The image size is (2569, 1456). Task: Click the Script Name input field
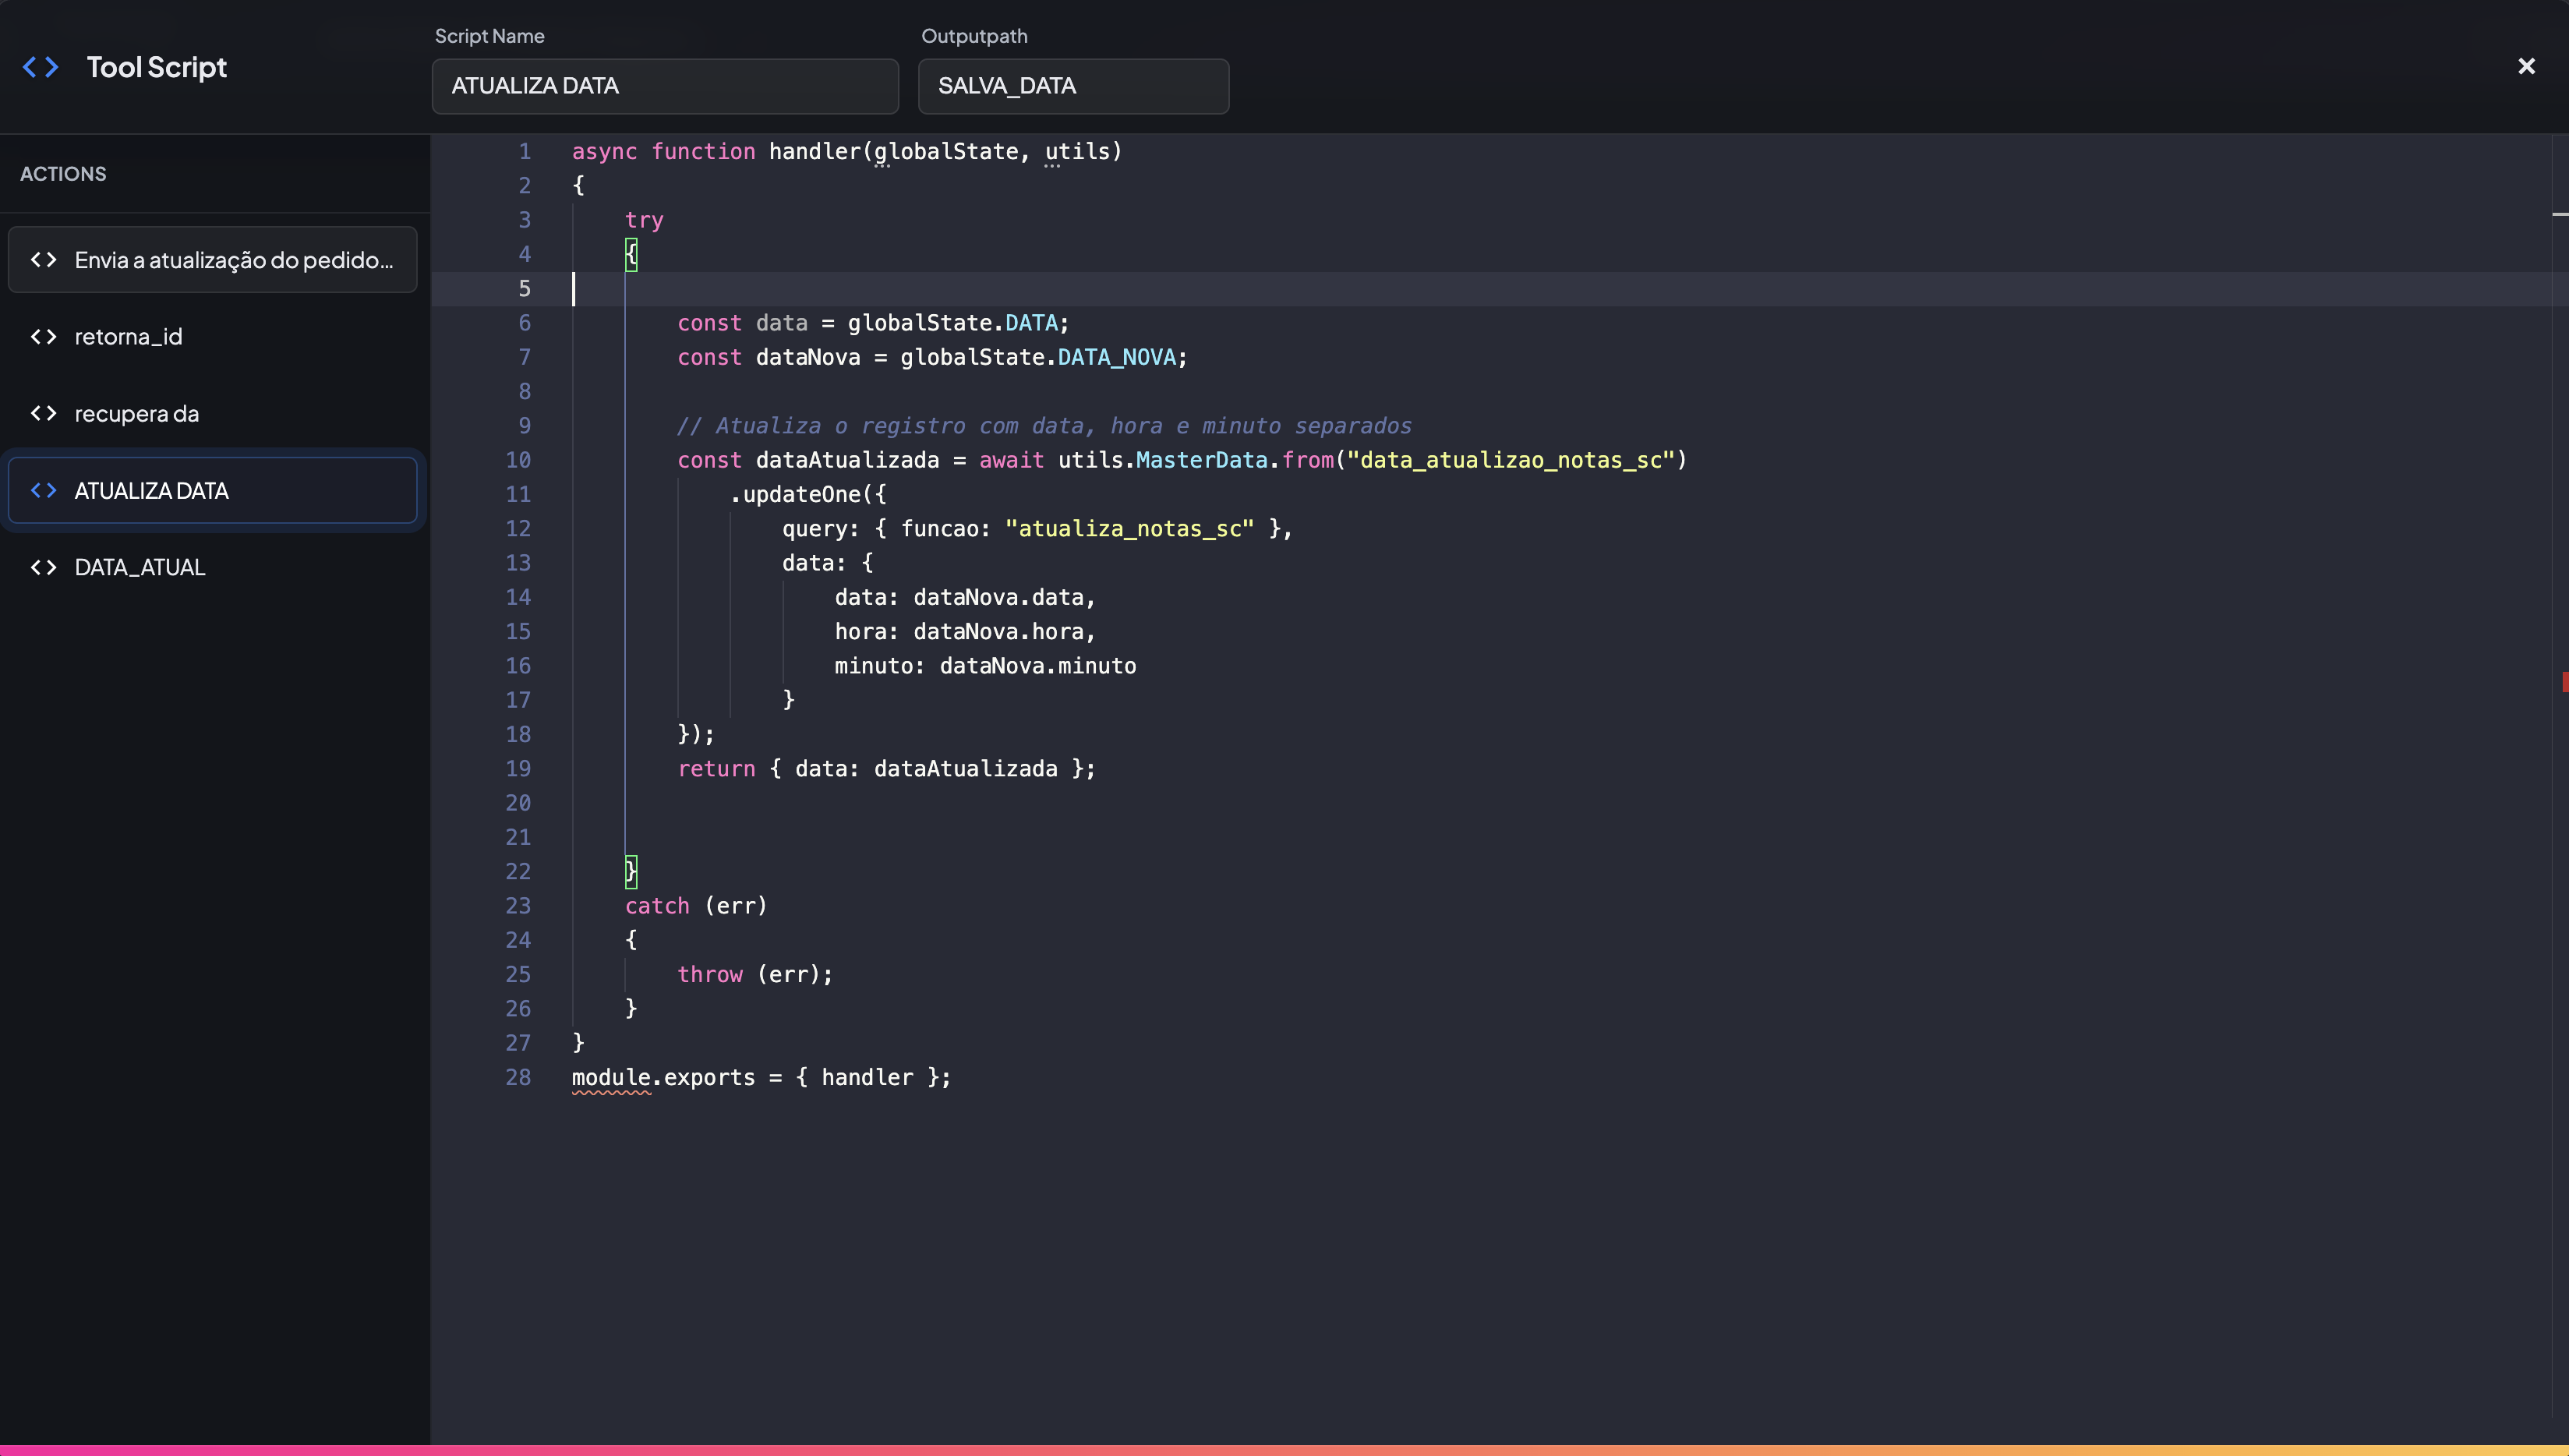(664, 86)
